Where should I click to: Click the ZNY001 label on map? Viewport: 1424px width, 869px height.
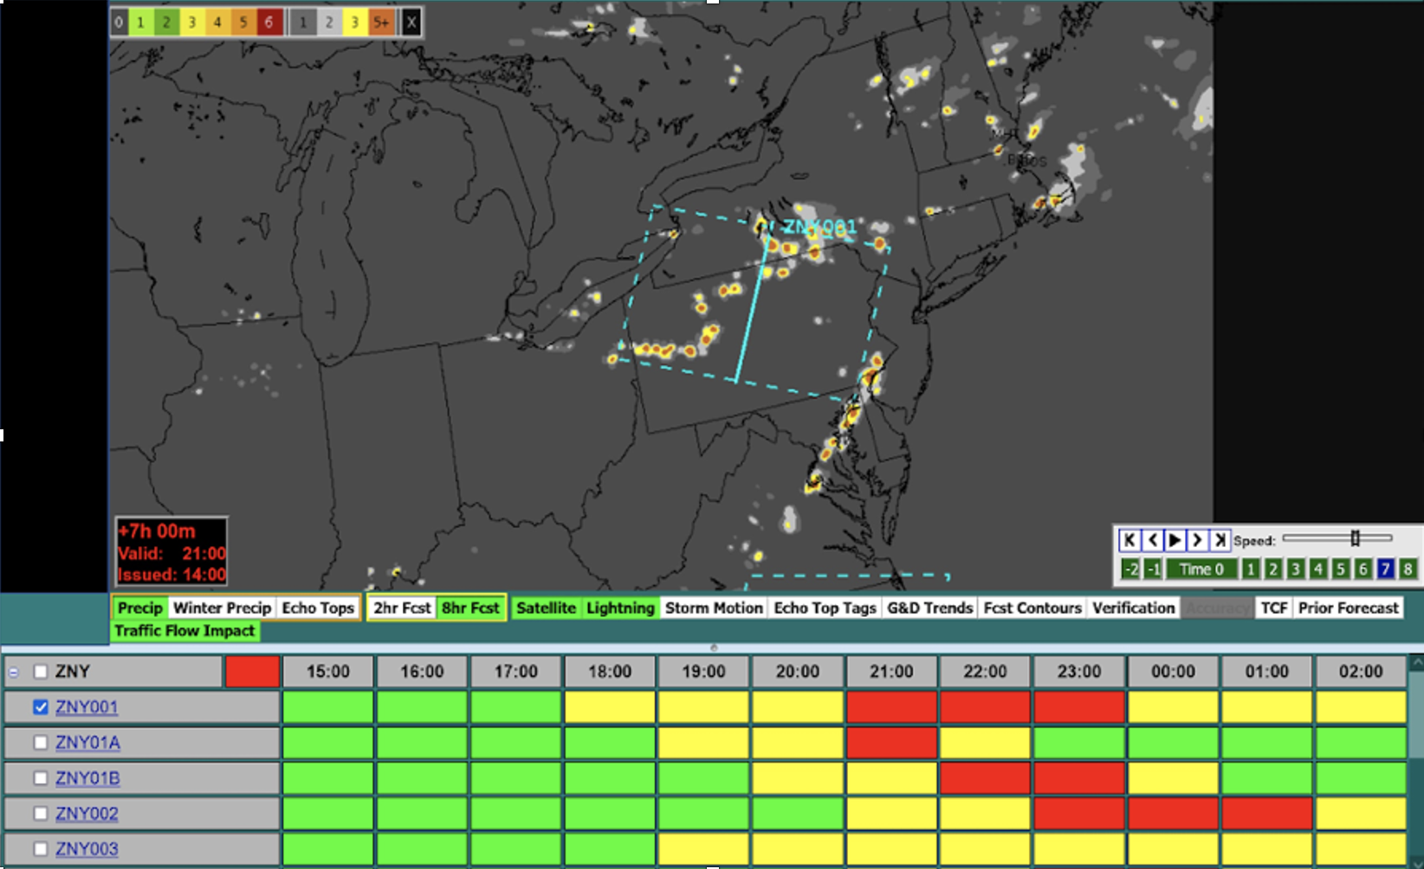click(x=819, y=227)
